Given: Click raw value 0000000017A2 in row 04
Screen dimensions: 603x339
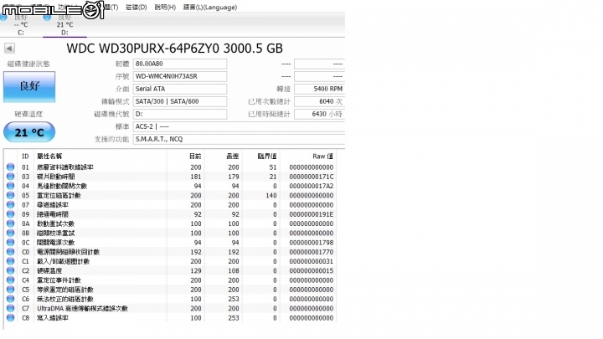Looking at the screenshot, I should (x=312, y=186).
